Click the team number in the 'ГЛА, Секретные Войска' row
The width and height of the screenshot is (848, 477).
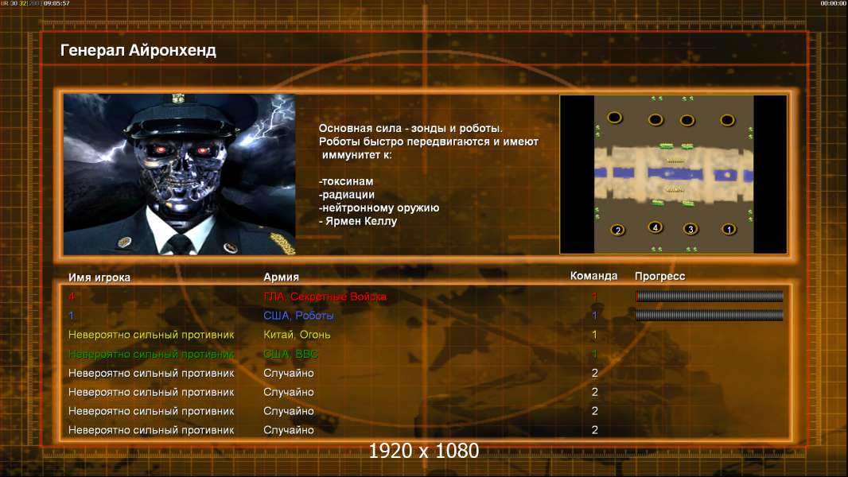pos(594,296)
